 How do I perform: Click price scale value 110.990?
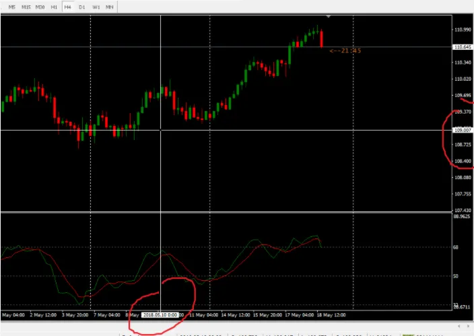tap(463, 30)
